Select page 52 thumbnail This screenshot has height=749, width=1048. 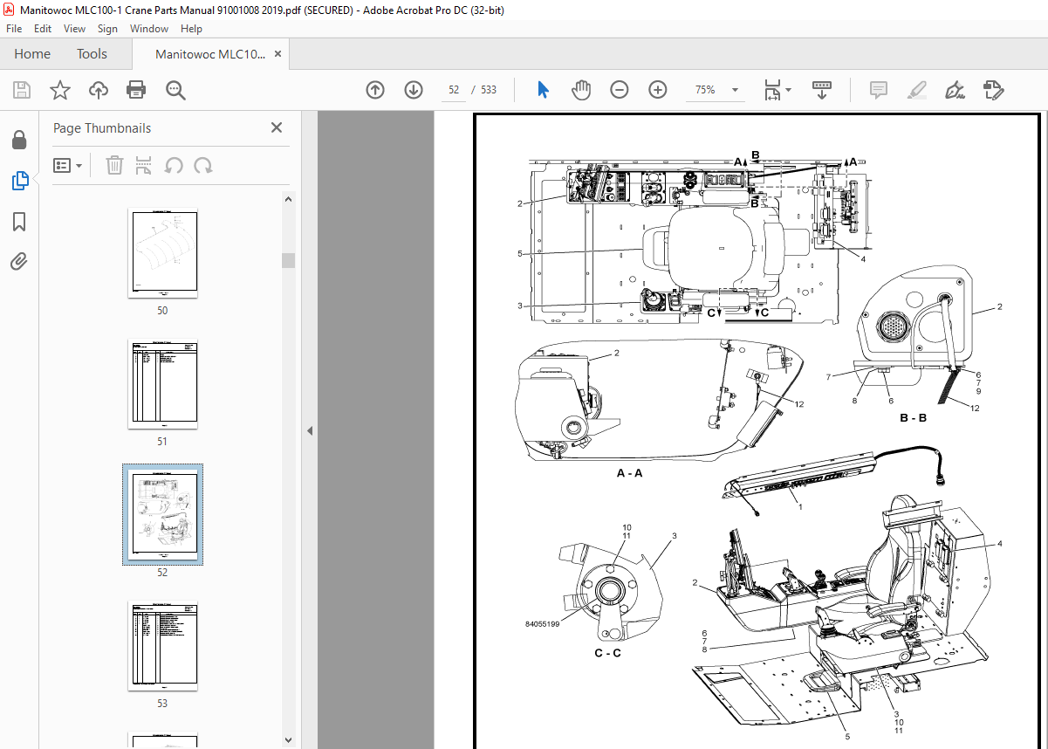(x=162, y=515)
